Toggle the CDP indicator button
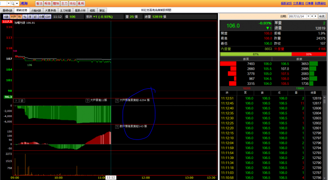The height and width of the screenshot is (180, 328). coord(48,17)
